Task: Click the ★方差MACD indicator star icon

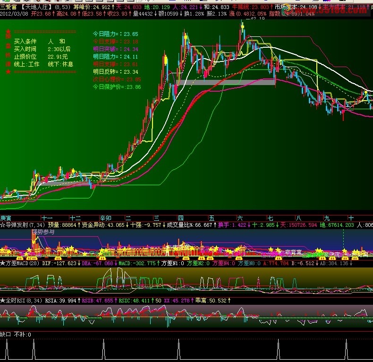Action: 3,263
